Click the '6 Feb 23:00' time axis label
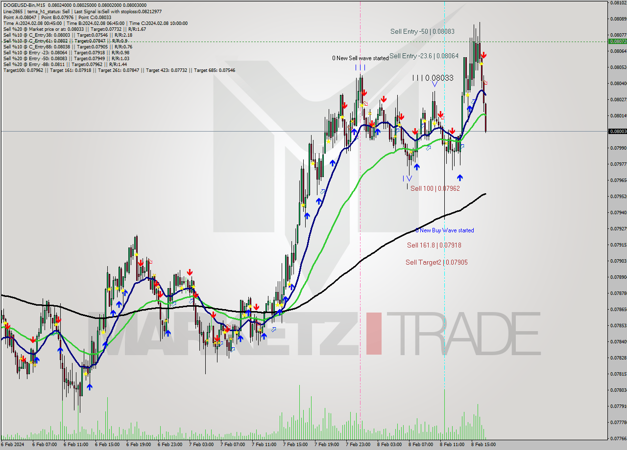This screenshot has height=450, width=627. [x=170, y=445]
